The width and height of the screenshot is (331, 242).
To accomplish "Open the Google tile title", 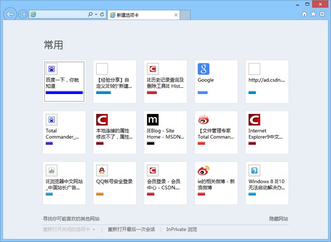I will click(x=206, y=80).
